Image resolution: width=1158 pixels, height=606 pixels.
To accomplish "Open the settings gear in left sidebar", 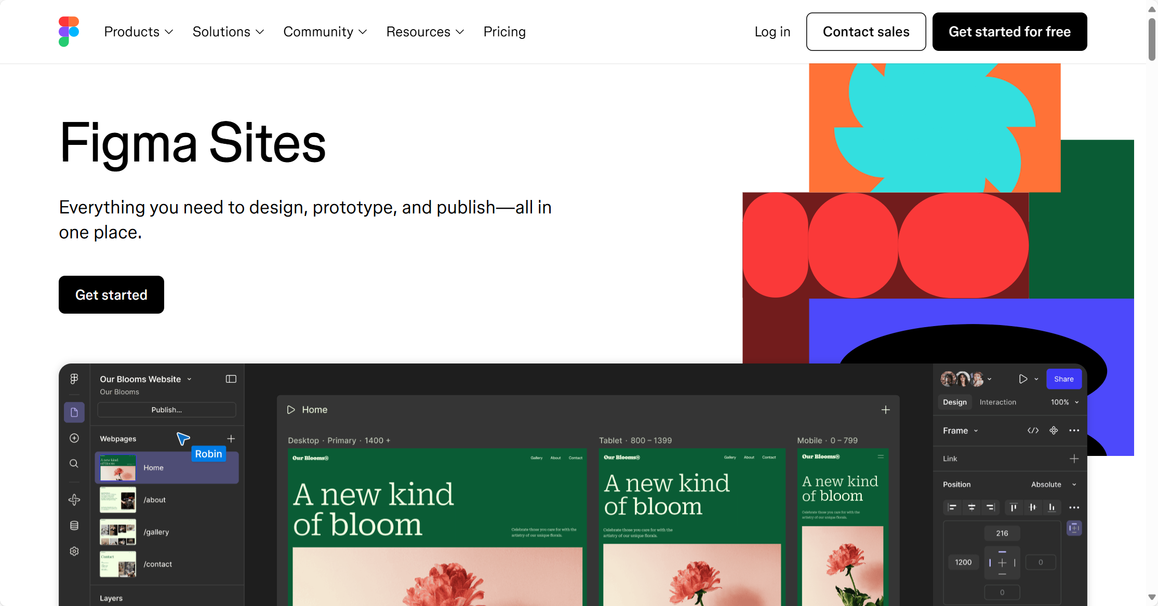I will tap(74, 551).
